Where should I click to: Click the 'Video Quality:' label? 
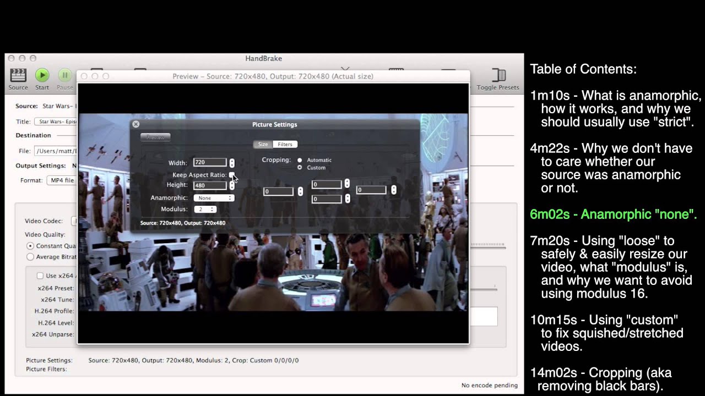pos(45,234)
